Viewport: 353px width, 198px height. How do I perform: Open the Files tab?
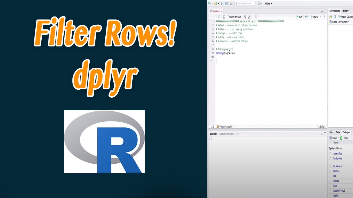[331, 132]
